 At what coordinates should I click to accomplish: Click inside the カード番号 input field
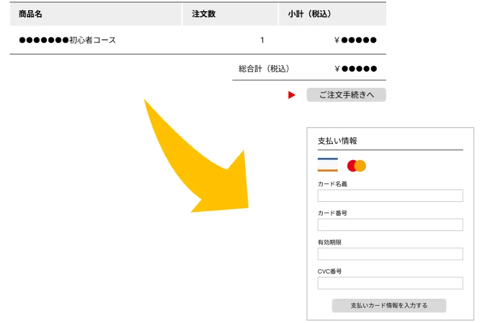point(390,224)
